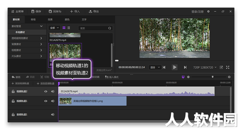Hide 视频轨道2 with eye icon
The image size is (242, 130).
pos(46,91)
